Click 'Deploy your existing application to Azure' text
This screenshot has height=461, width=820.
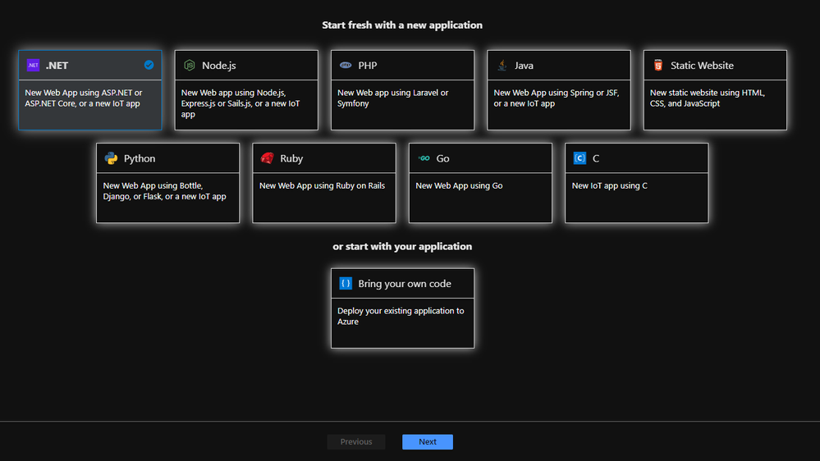(401, 316)
